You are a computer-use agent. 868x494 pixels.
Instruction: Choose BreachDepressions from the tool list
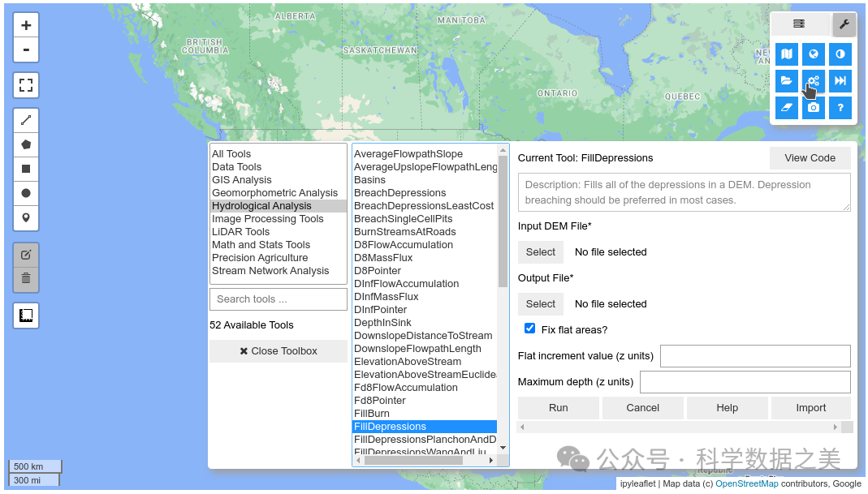point(399,193)
